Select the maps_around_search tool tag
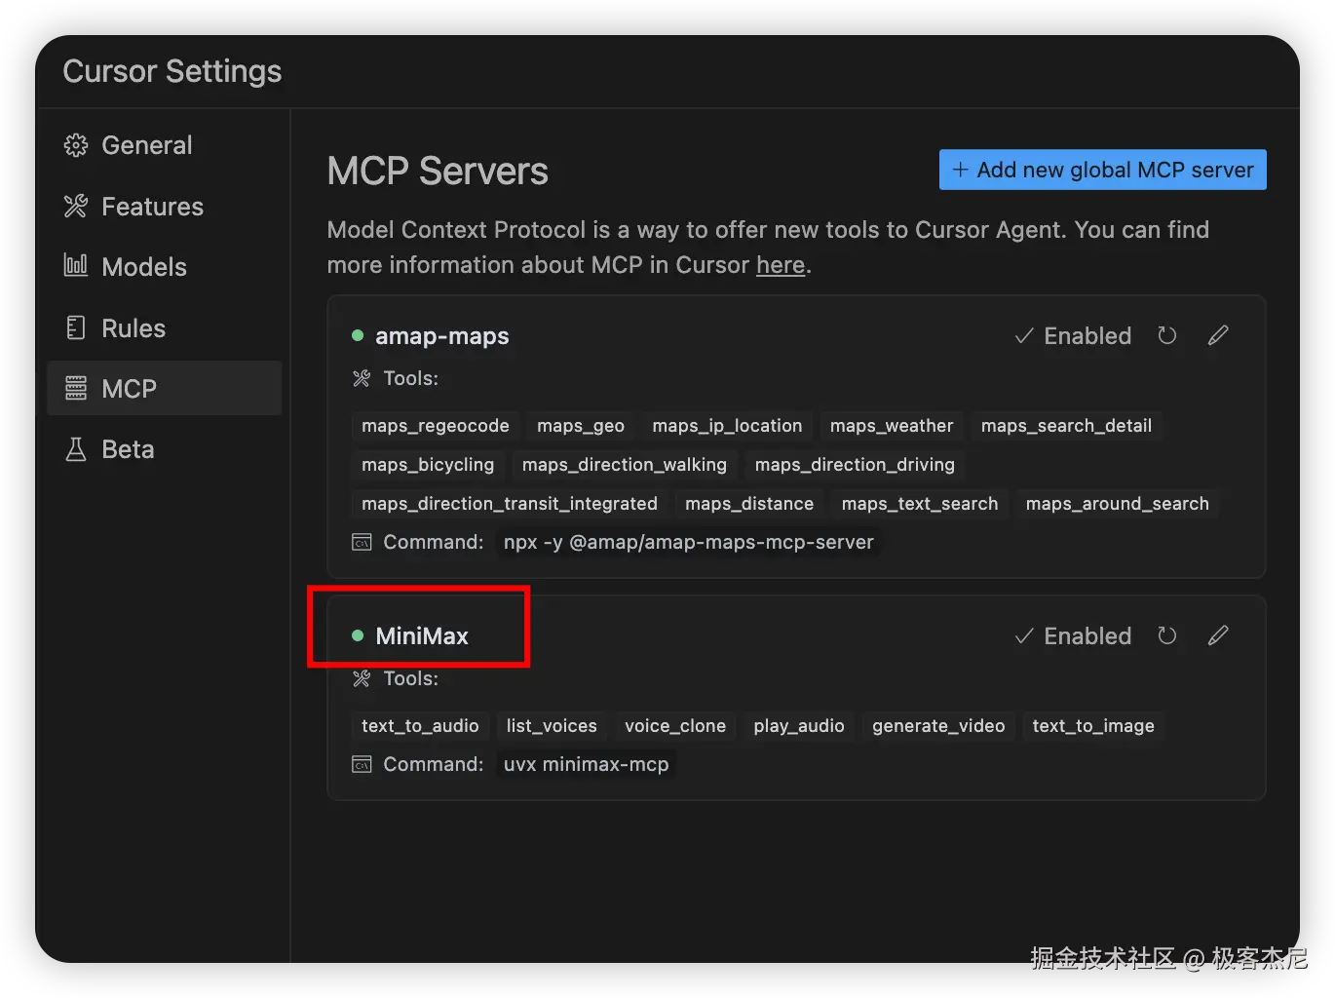1335x998 pixels. click(1118, 504)
